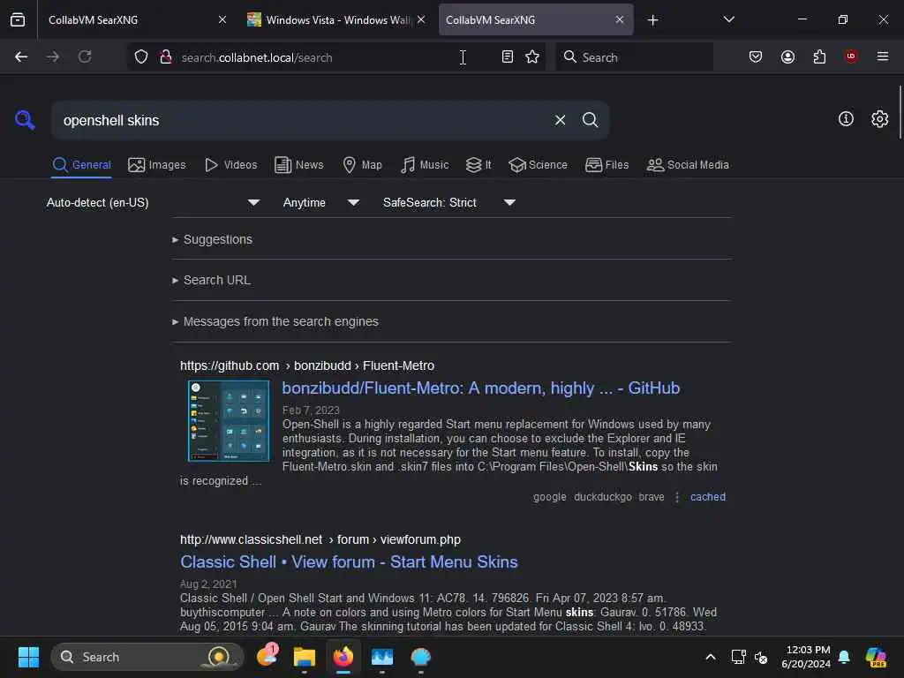
Task: Open the SearXNG about info icon
Action: coord(846,119)
